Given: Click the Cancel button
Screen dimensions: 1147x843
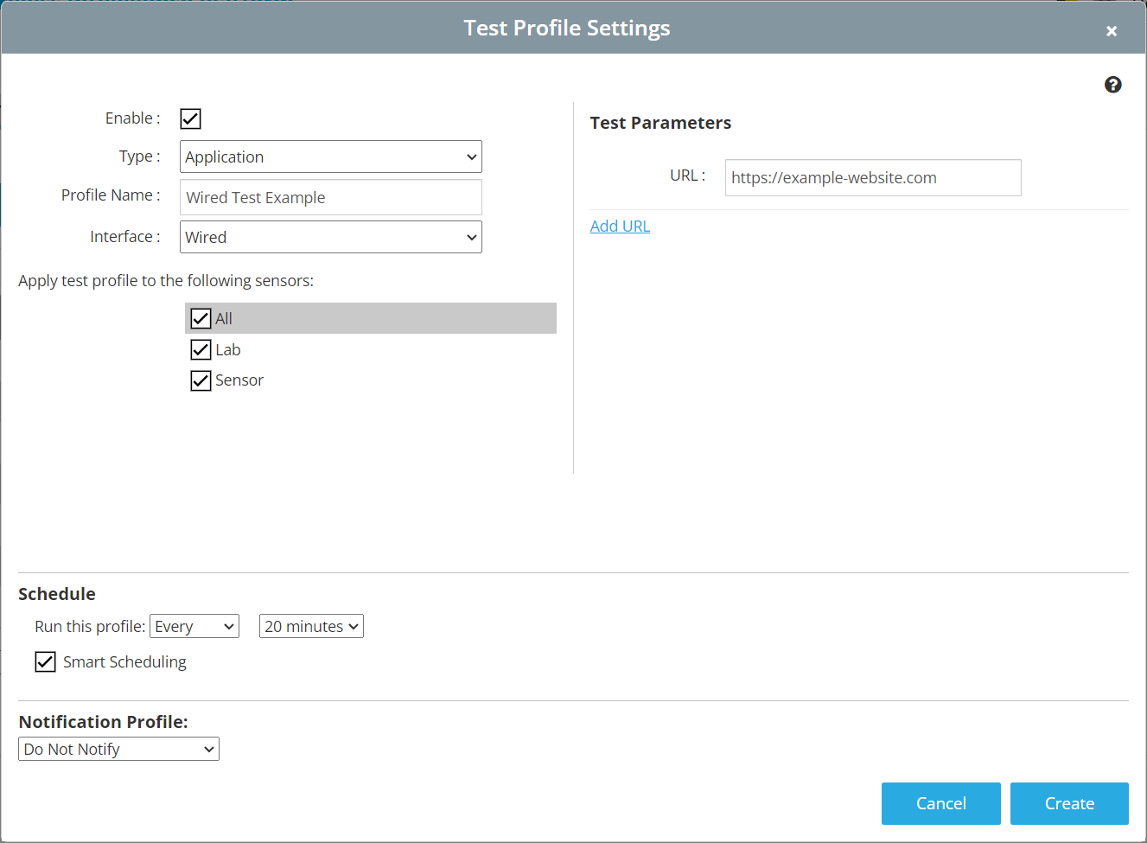Looking at the screenshot, I should (941, 803).
